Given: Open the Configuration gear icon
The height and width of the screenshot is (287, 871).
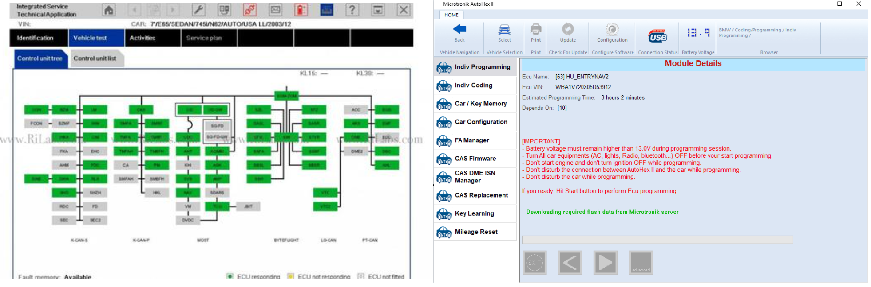Looking at the screenshot, I should (x=612, y=30).
